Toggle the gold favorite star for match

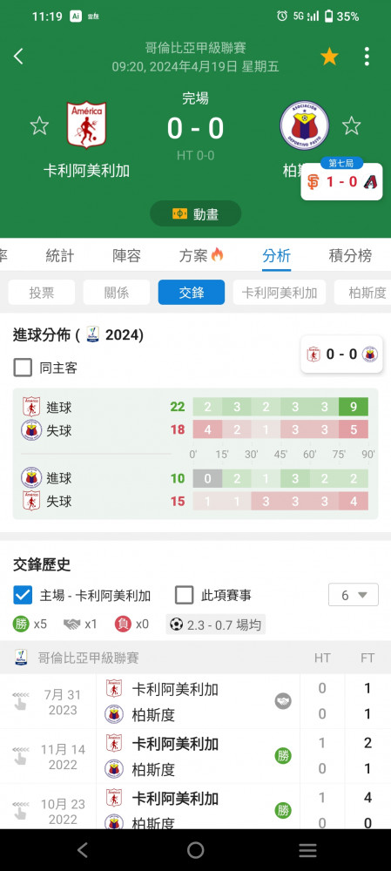[x=329, y=56]
